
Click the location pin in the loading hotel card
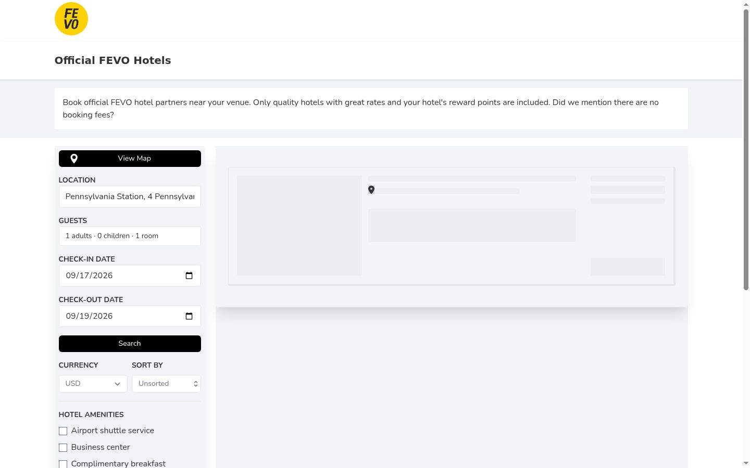tap(371, 190)
